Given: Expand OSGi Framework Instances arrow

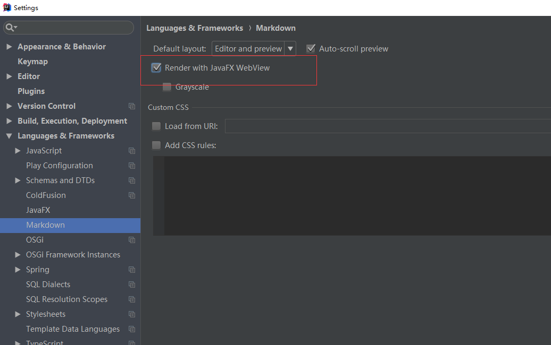Looking at the screenshot, I should [18, 255].
